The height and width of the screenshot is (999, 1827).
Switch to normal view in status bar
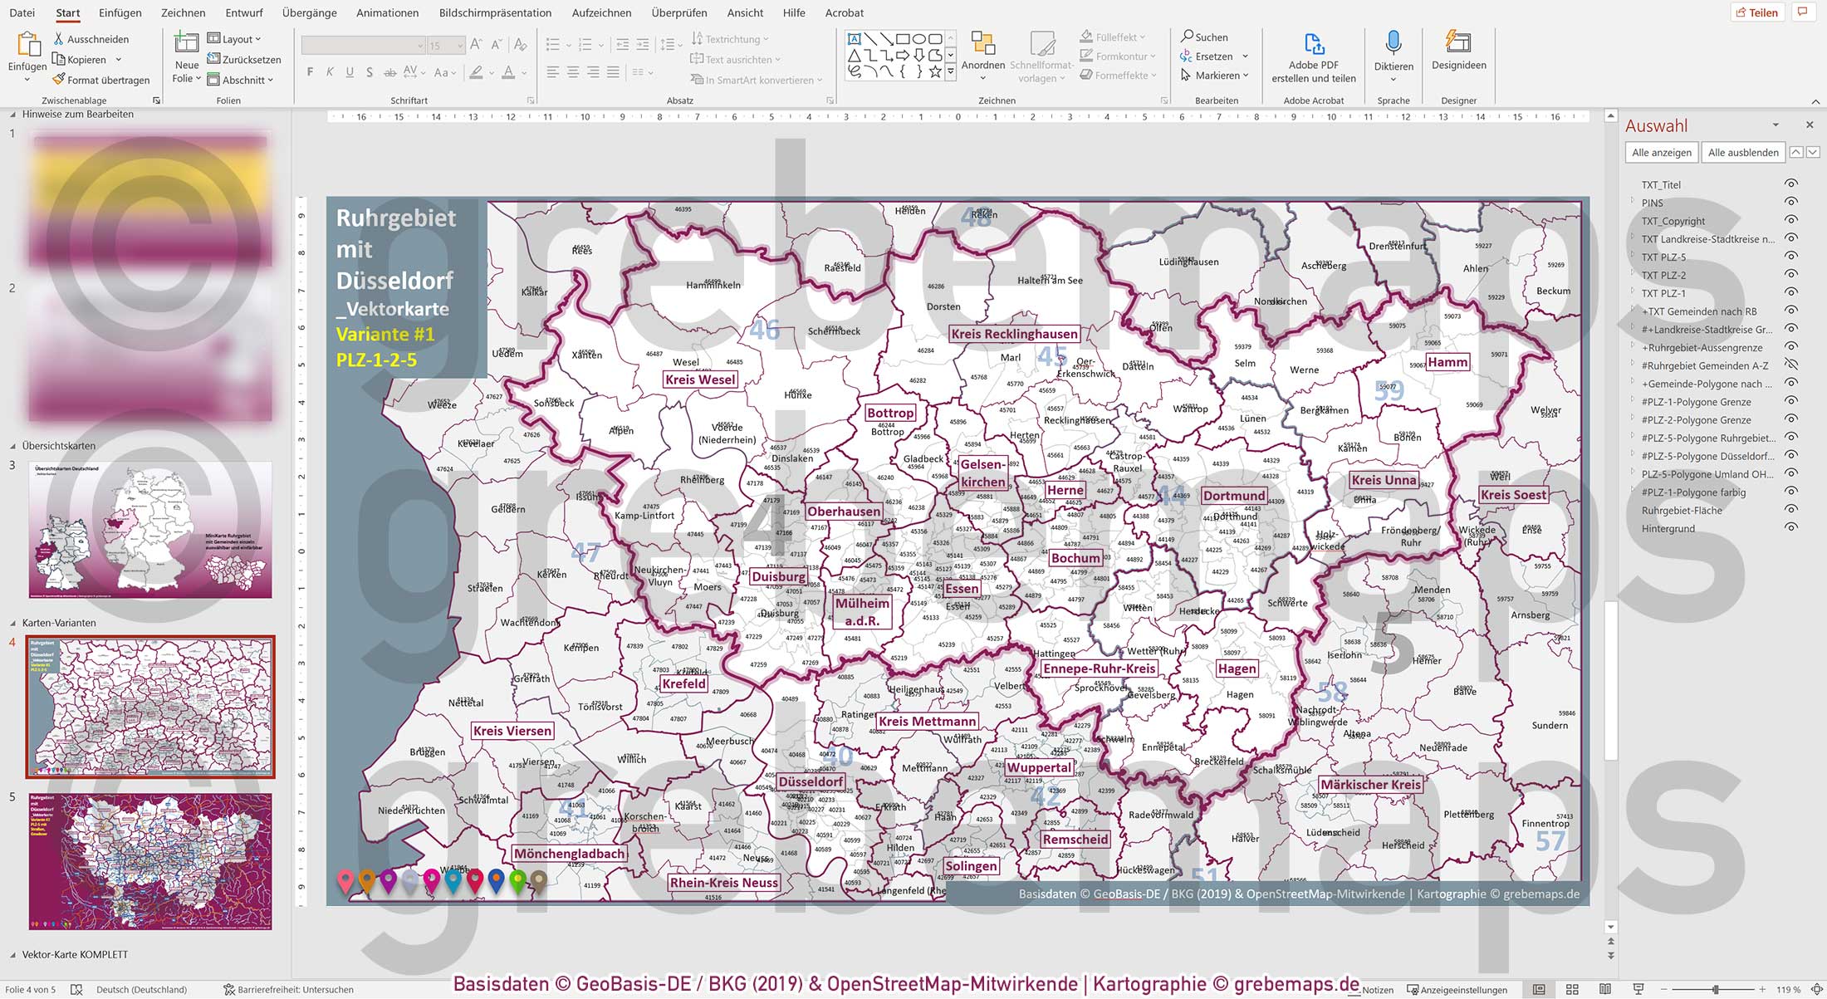point(1539,989)
